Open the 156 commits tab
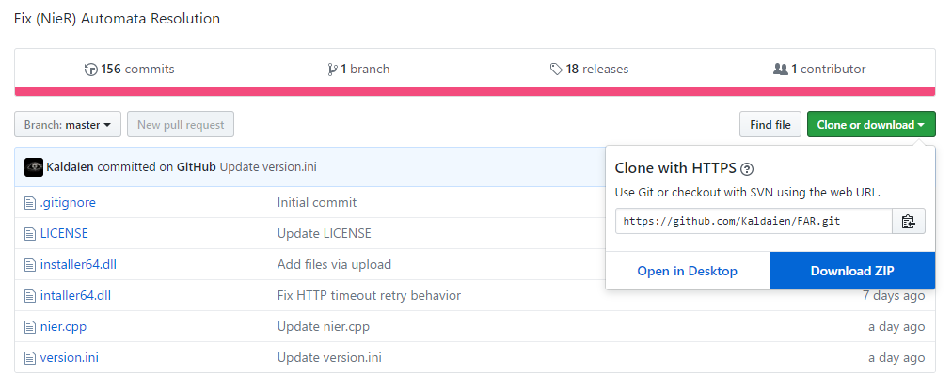This screenshot has height=391, width=952. [129, 70]
